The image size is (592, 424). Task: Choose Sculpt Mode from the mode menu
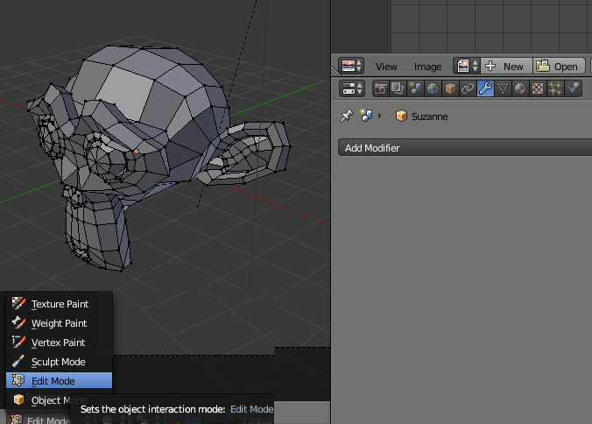pos(60,362)
